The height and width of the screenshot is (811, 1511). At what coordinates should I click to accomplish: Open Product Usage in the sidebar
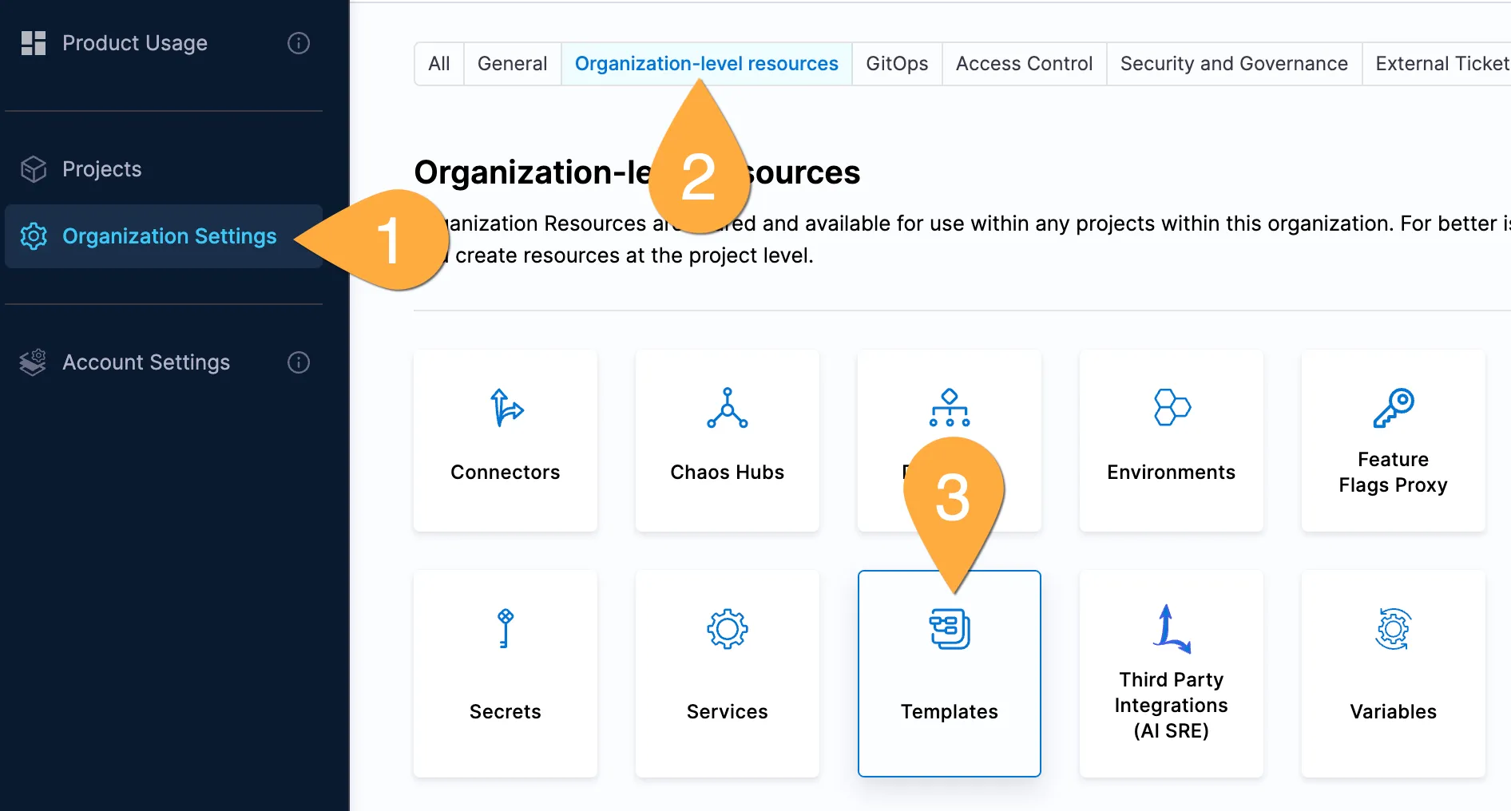tap(134, 43)
